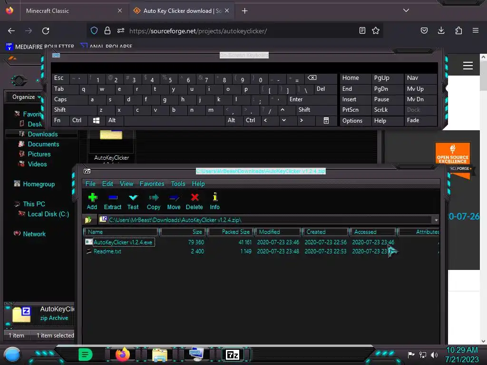Click the Esc key on on-screen keyboard
The height and width of the screenshot is (365, 487).
(60, 78)
